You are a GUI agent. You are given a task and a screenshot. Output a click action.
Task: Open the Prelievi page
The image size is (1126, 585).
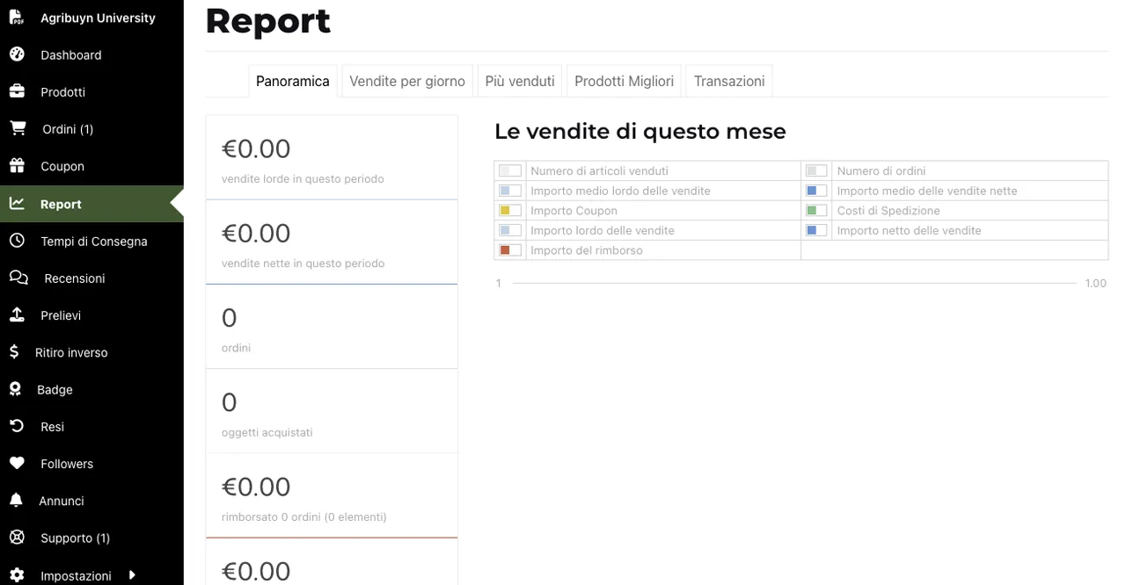61,315
